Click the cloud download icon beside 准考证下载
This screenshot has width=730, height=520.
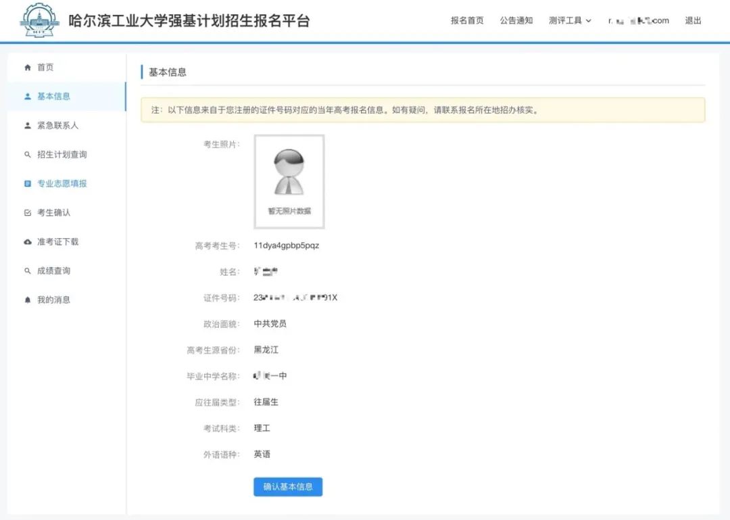click(26, 241)
